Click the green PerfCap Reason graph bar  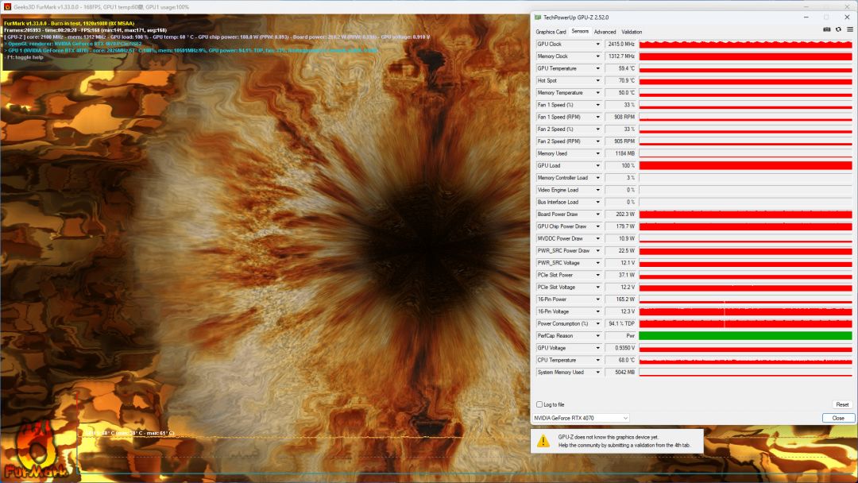[745, 336]
